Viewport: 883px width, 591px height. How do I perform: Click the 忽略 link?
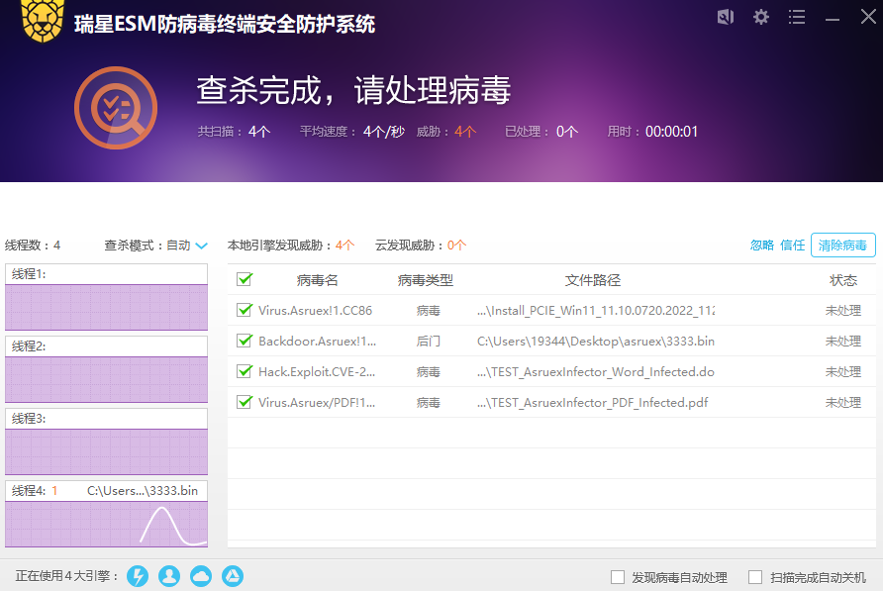pos(762,246)
